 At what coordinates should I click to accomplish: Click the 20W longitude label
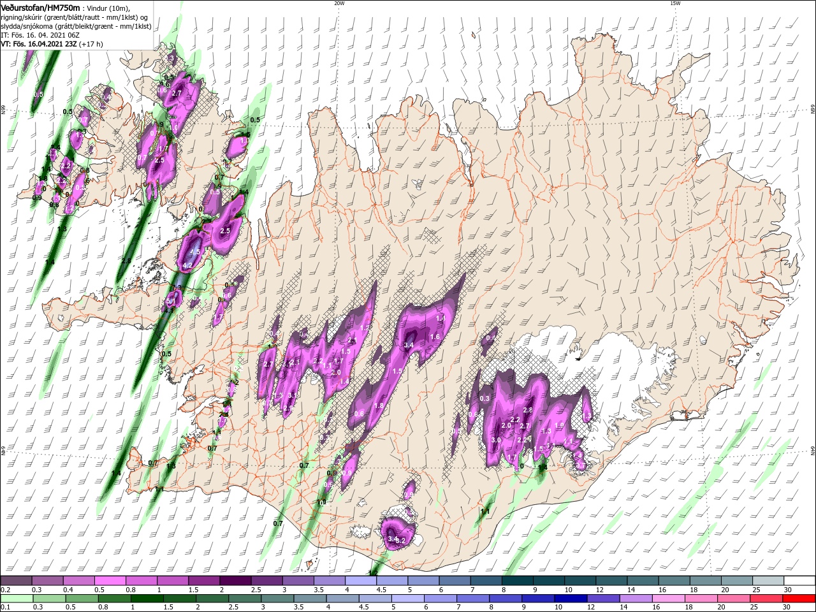[x=339, y=3]
